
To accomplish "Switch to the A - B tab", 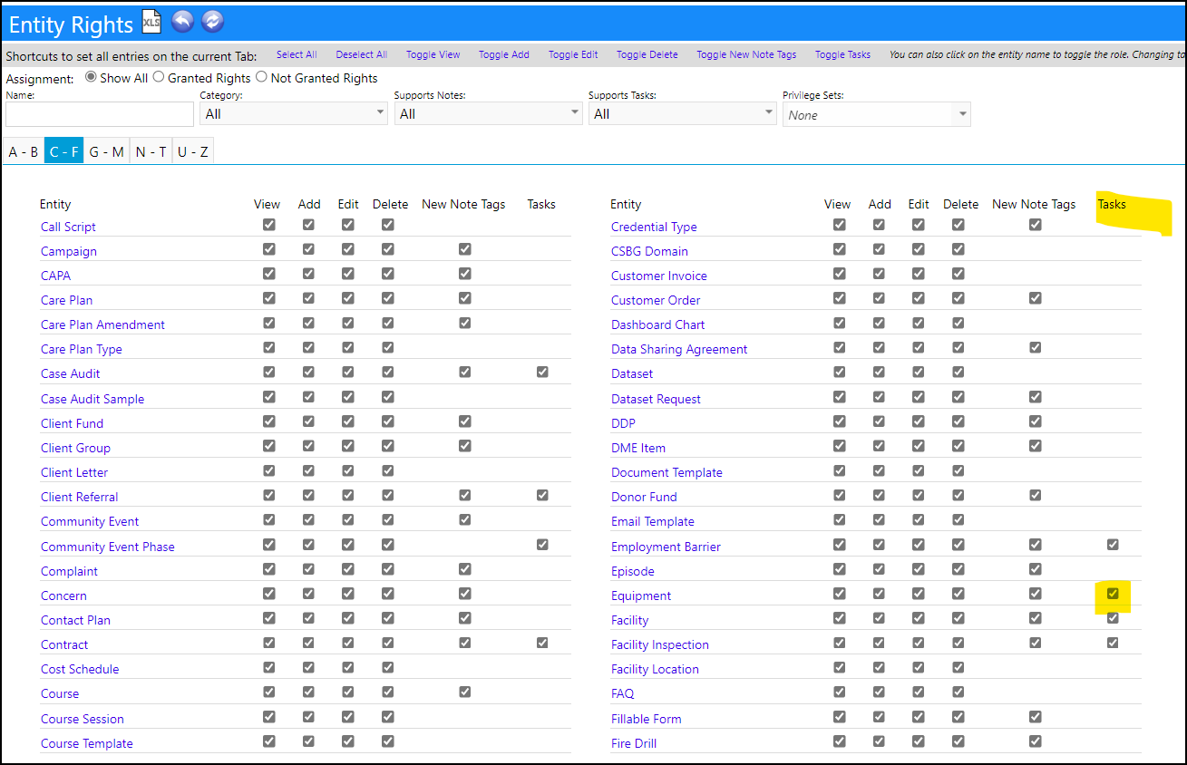I will point(24,151).
